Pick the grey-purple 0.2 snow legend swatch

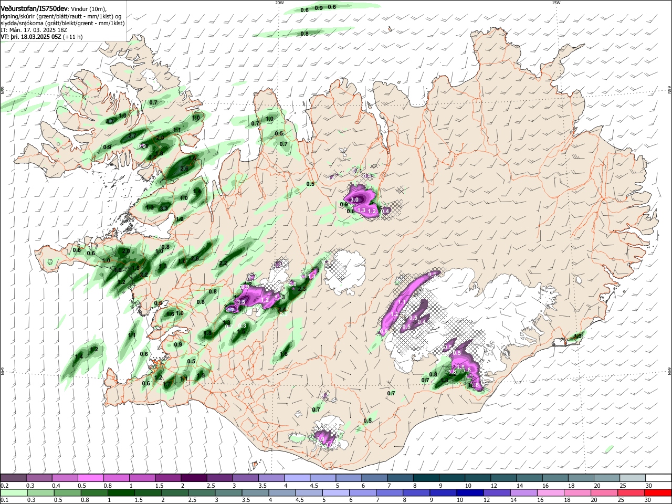13,478
